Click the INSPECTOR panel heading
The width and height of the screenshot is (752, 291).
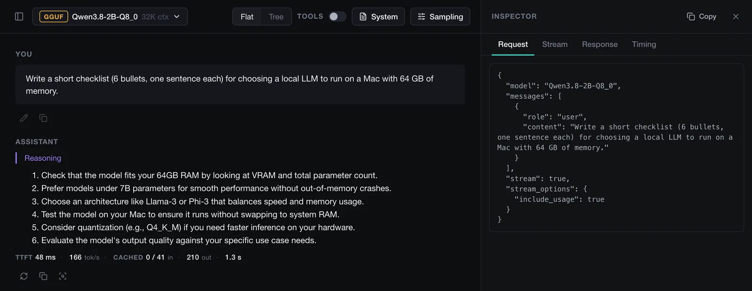pos(514,16)
